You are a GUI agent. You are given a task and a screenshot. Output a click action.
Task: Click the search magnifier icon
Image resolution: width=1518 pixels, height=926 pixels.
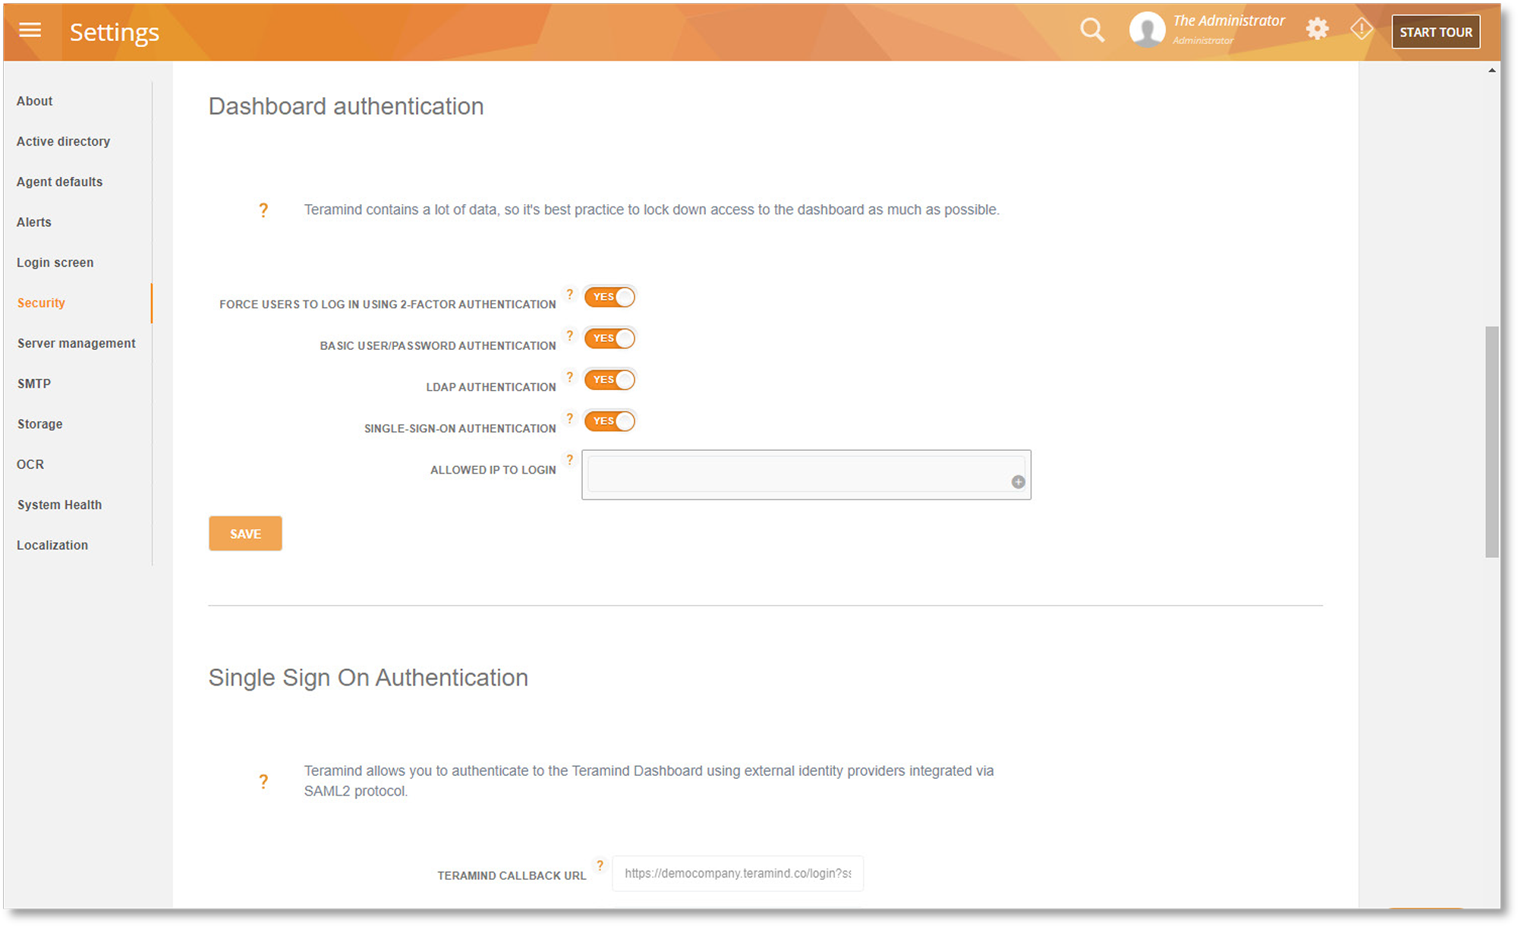click(x=1092, y=30)
